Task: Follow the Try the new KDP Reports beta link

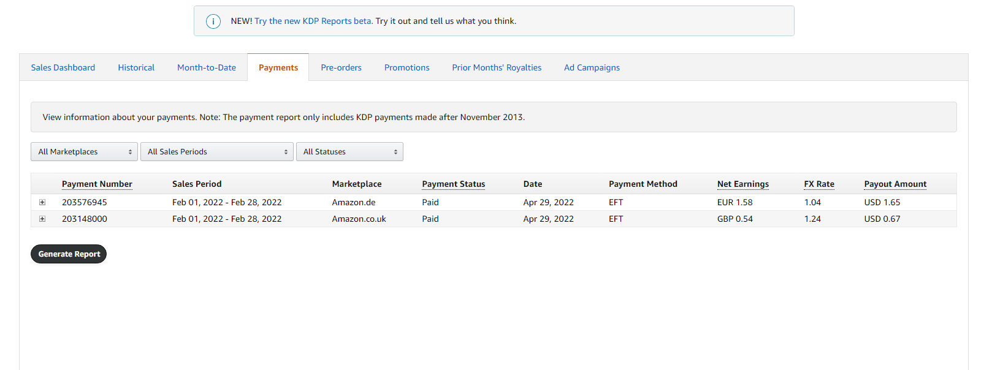Action: point(313,21)
